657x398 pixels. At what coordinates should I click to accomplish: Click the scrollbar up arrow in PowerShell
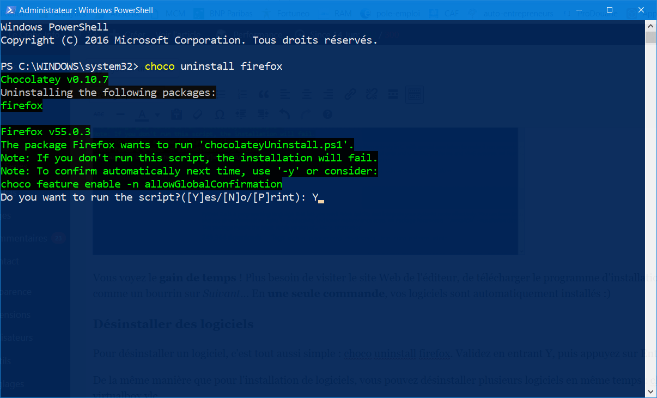650,26
